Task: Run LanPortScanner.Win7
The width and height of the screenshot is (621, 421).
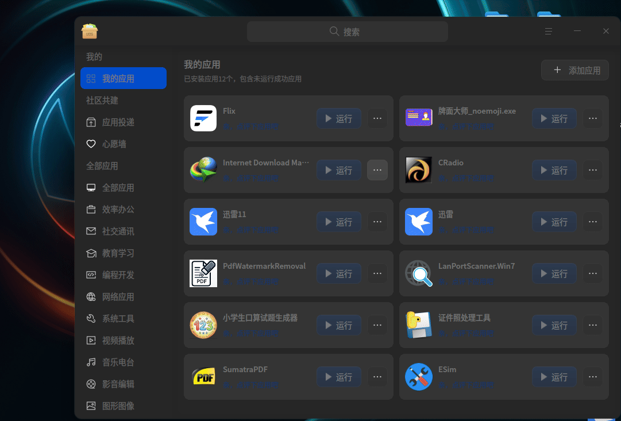Action: click(554, 273)
